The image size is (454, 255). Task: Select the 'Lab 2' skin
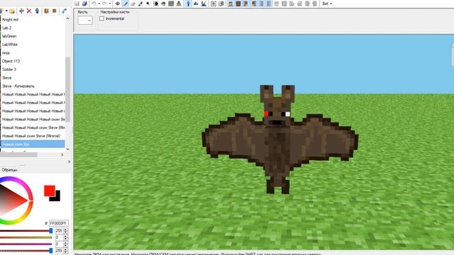6,28
